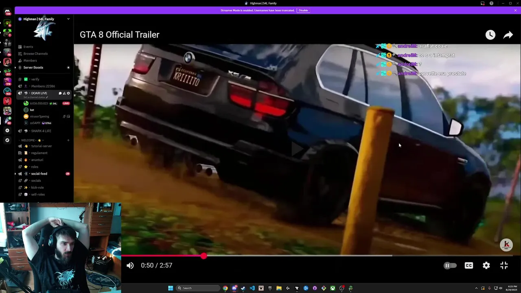Image resolution: width=521 pixels, height=293 pixels.
Task: Mute the video with speaker icon
Action: click(130, 265)
